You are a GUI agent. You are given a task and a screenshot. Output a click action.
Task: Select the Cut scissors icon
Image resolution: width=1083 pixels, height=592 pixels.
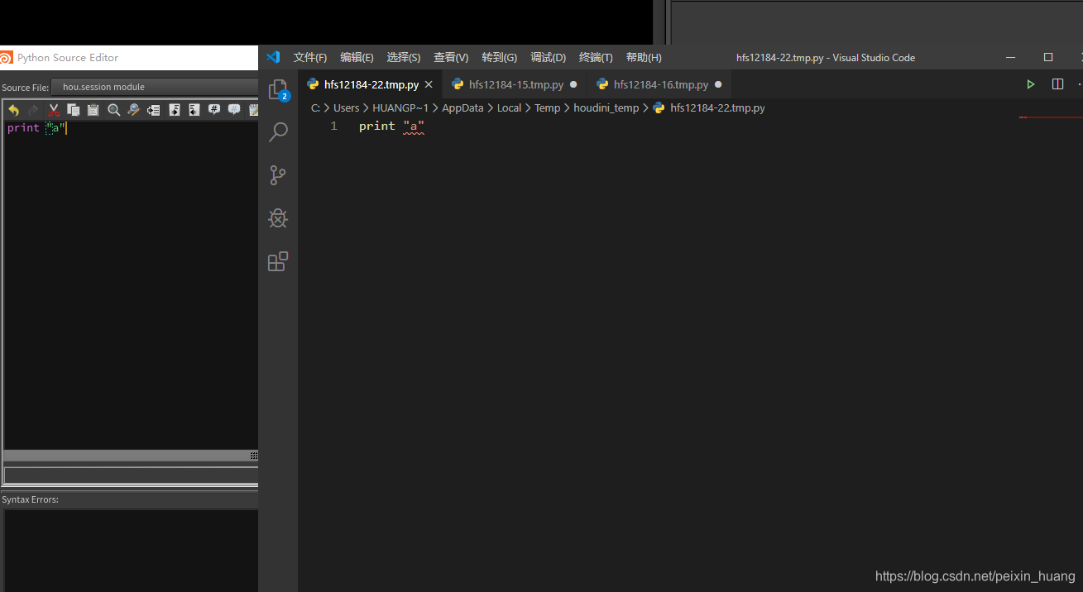[53, 109]
